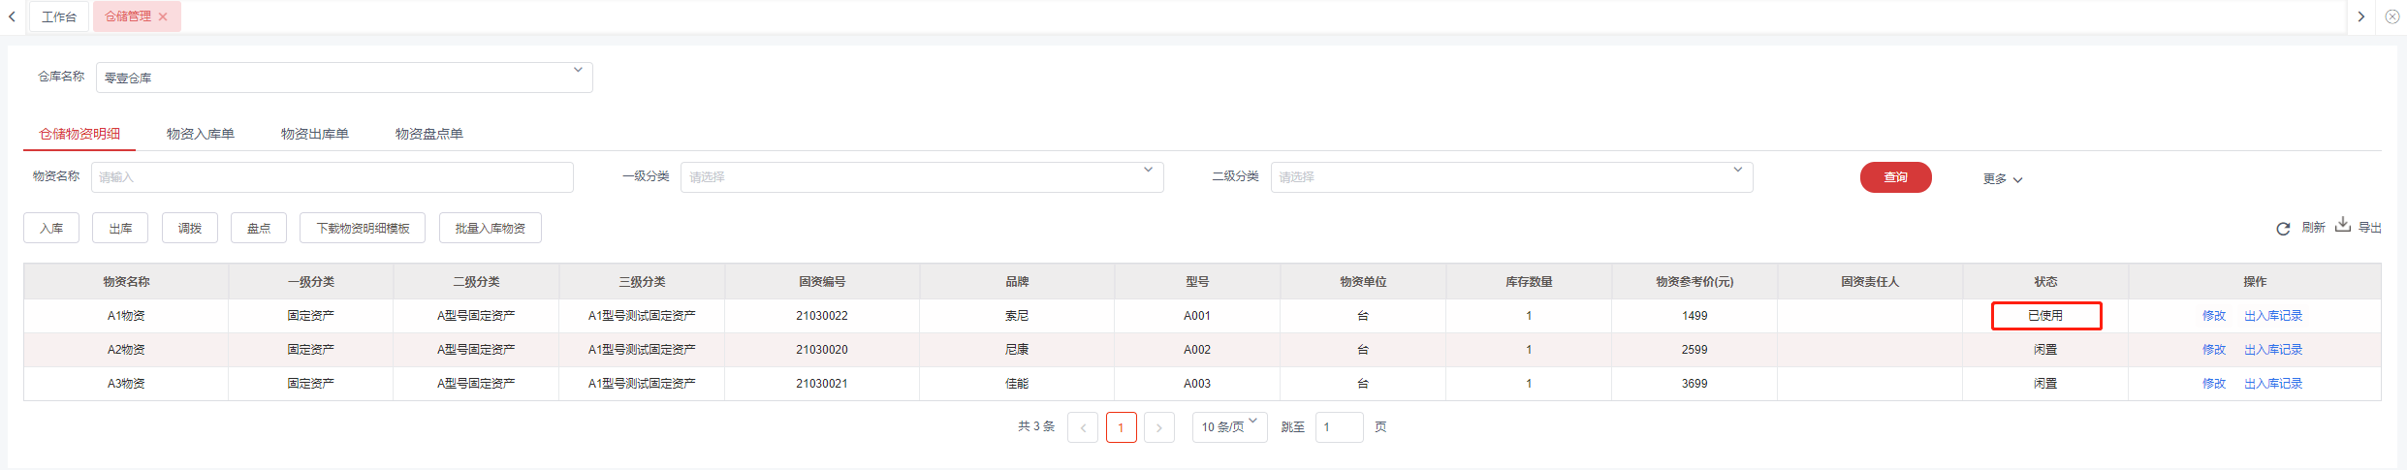Open 出入库记录 for the A3物资 row
Image resolution: width=2407 pixels, height=470 pixels.
click(x=2273, y=384)
